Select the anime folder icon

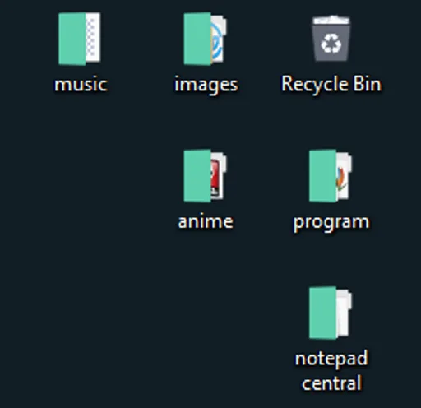206,176
